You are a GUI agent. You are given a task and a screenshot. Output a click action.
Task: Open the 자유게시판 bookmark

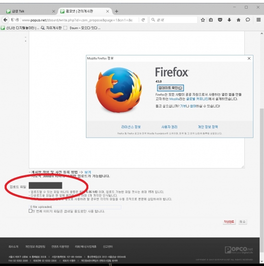tap(51, 28)
